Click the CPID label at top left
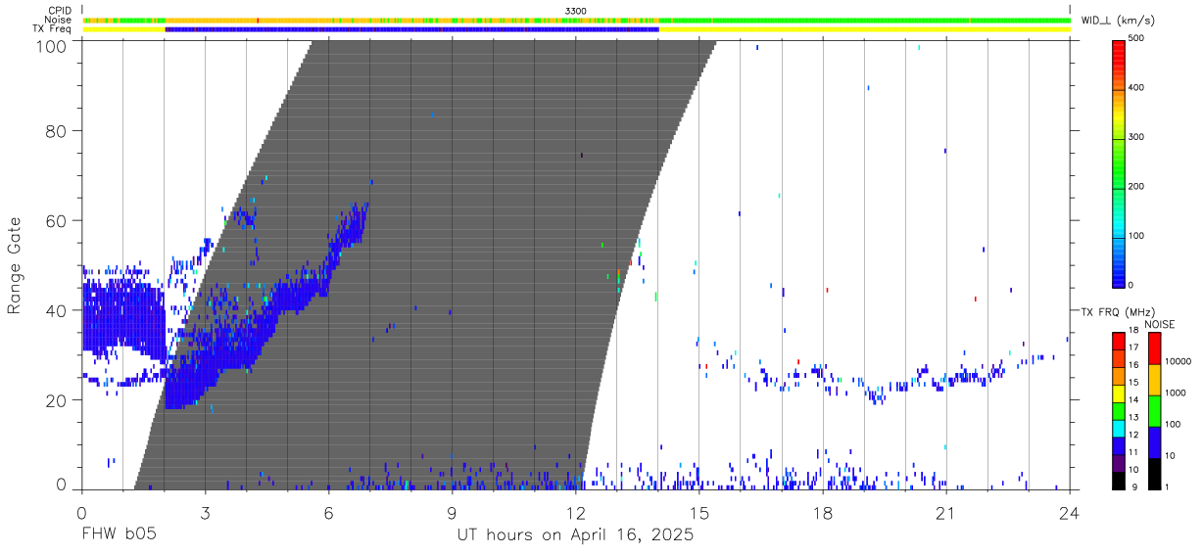1203x555 pixels. coord(60,10)
